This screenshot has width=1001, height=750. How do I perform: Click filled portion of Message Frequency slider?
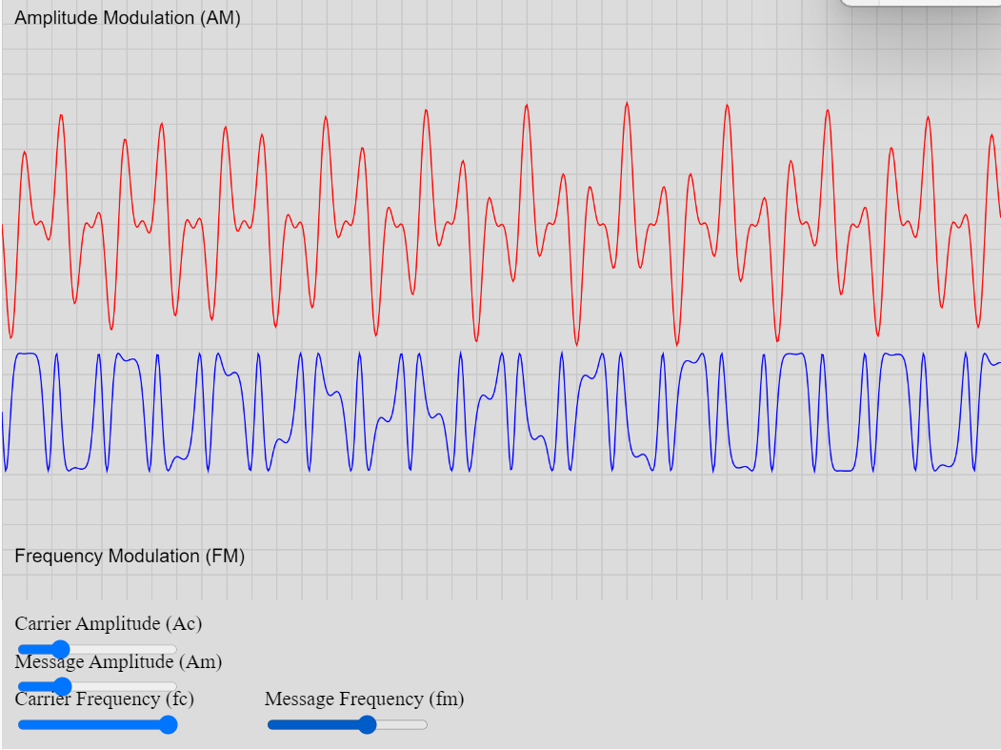click(x=312, y=724)
